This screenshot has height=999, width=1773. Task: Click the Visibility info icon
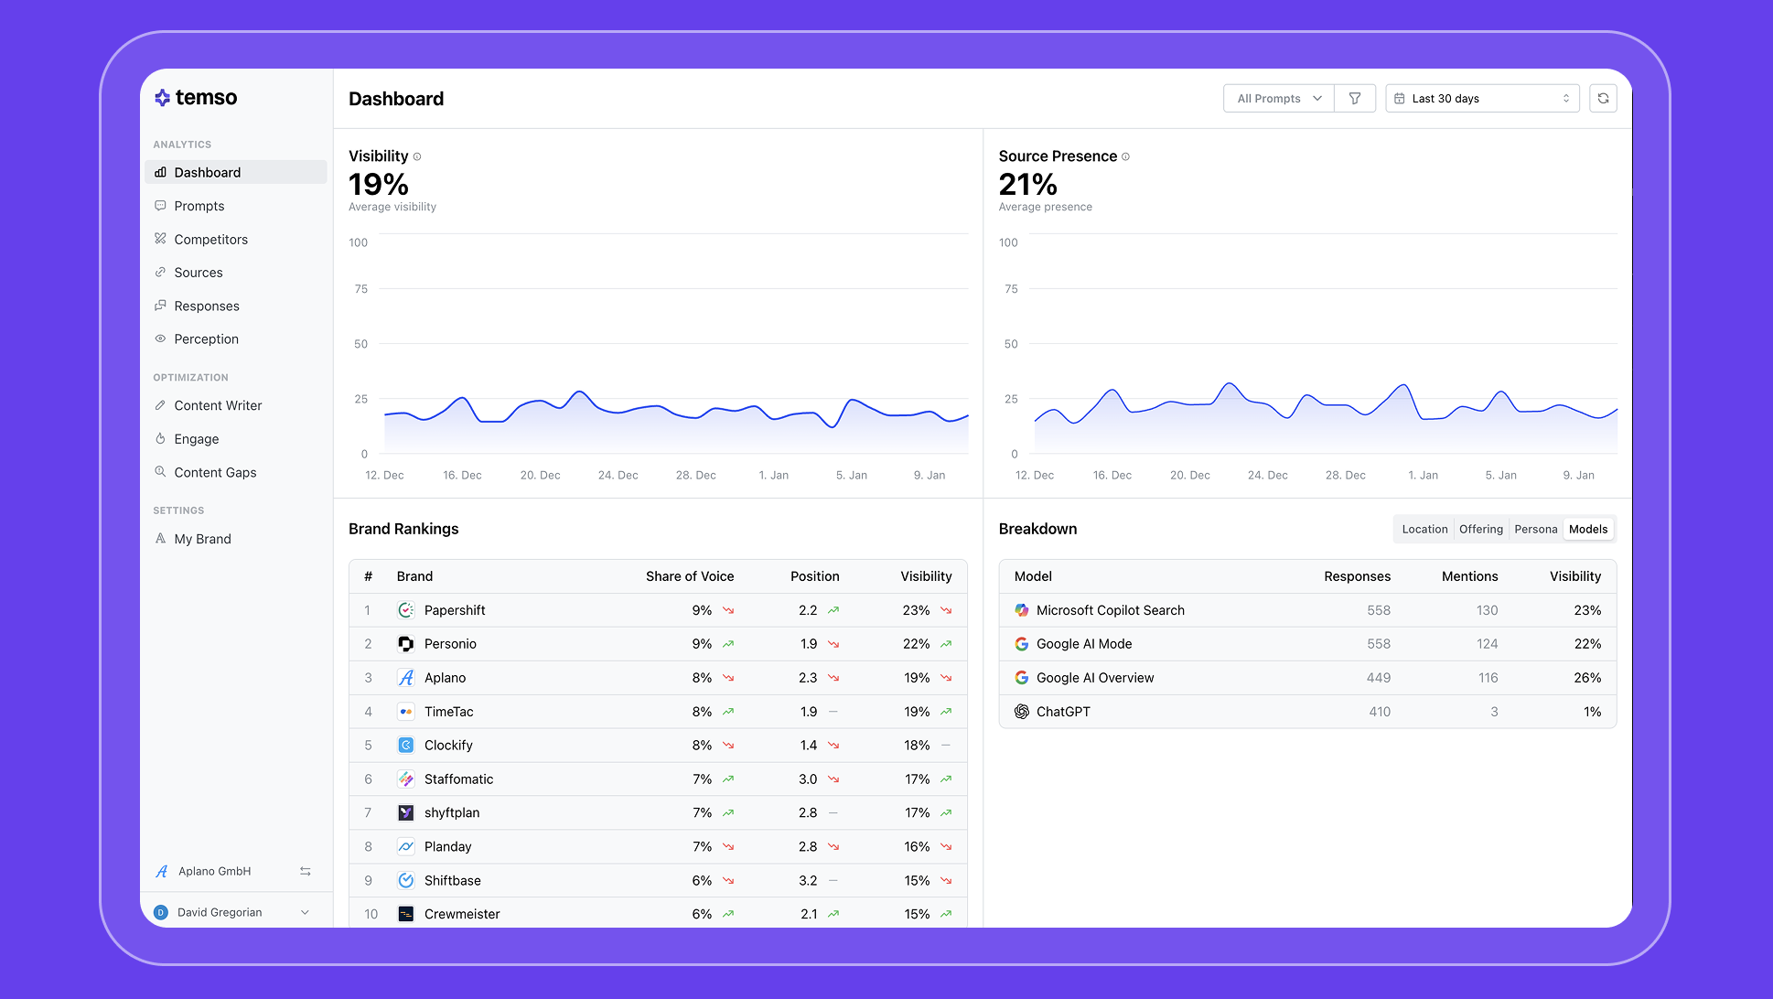[417, 156]
